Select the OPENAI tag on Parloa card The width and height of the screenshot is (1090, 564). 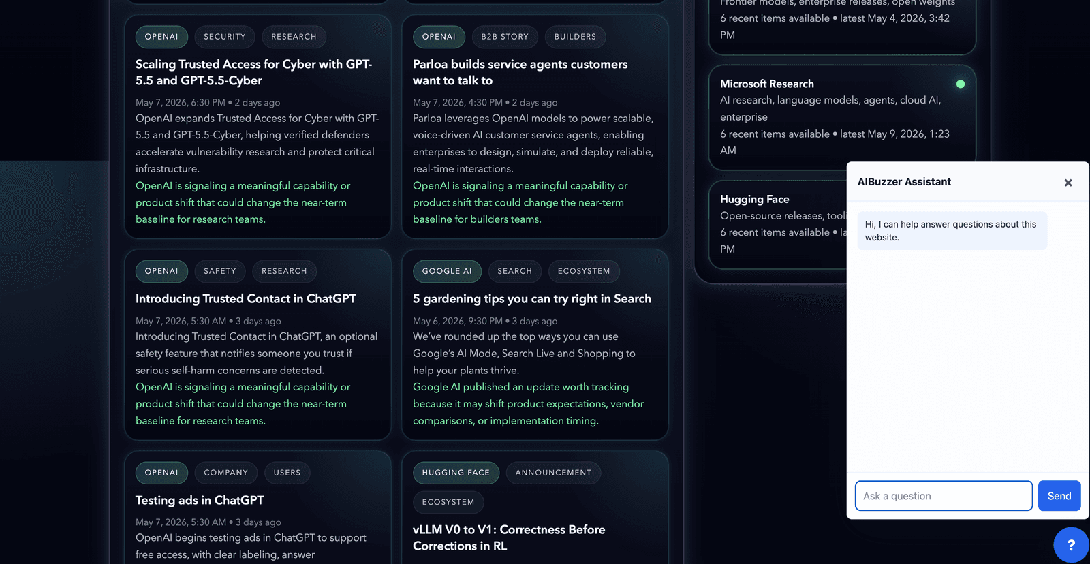[x=439, y=37]
